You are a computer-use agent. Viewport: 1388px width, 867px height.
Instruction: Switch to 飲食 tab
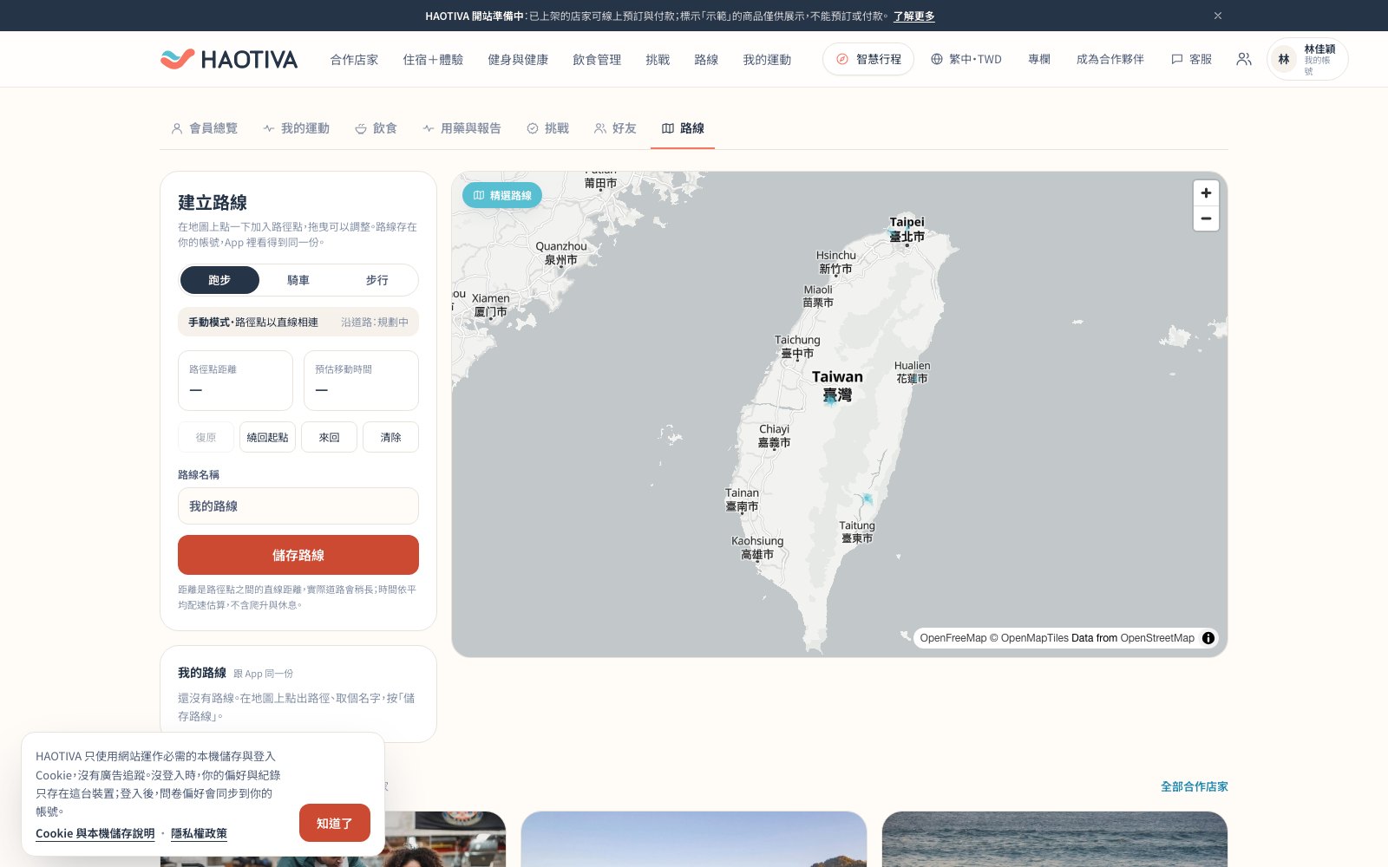(x=376, y=128)
